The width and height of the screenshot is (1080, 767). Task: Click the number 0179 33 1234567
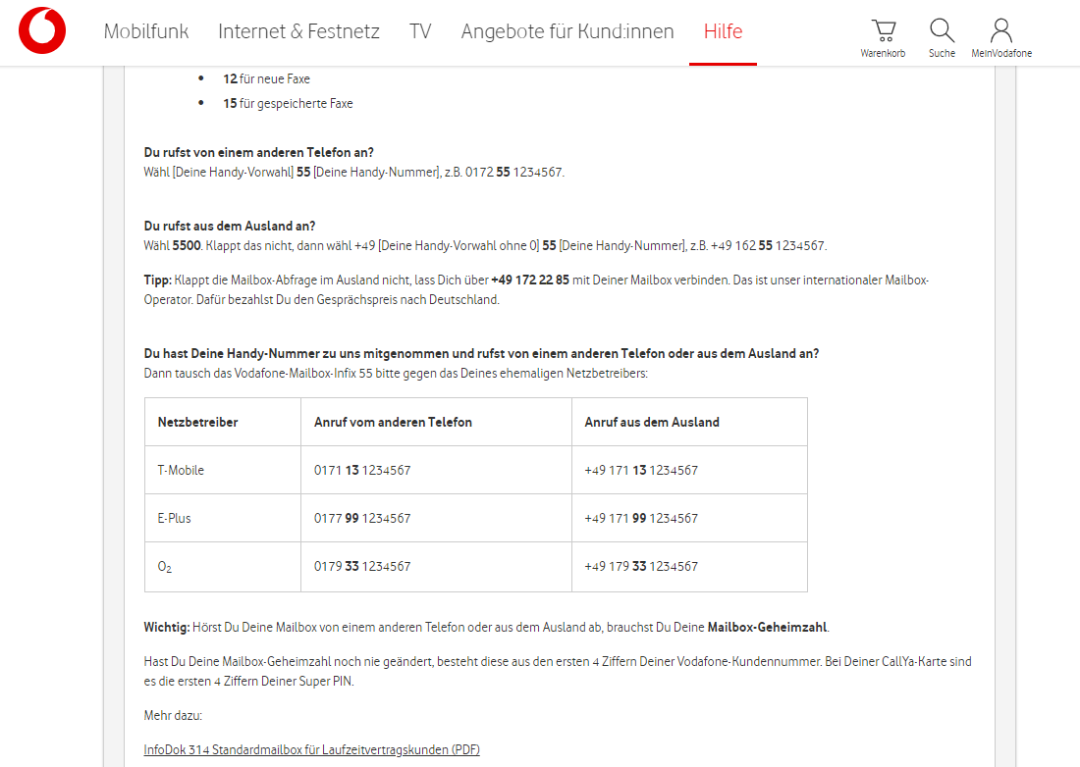362,567
